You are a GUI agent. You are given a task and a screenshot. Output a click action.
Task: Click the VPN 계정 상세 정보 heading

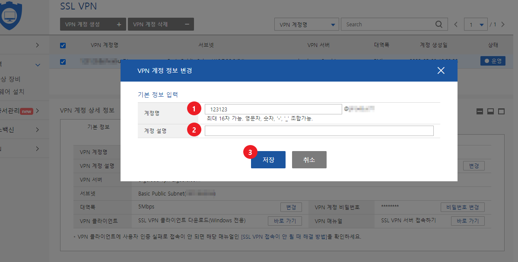[x=87, y=110]
